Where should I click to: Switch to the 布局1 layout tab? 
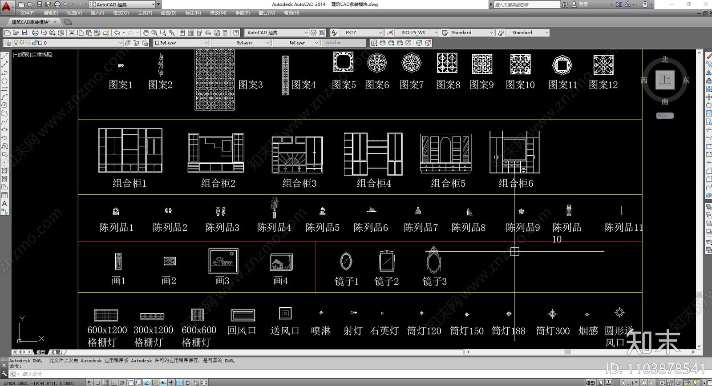coord(57,352)
